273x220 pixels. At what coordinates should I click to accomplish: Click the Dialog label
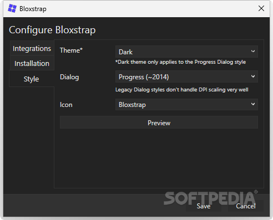click(x=69, y=77)
